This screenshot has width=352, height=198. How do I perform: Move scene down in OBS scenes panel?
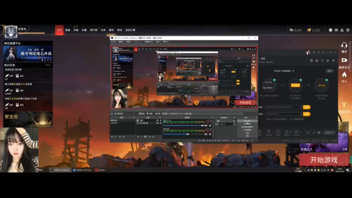point(123,136)
